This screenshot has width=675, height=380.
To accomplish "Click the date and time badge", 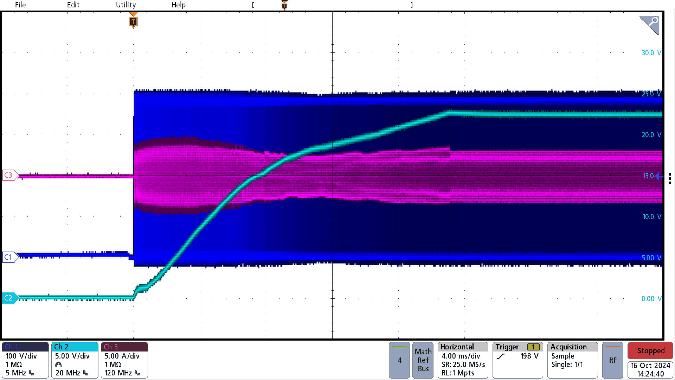I will click(650, 370).
